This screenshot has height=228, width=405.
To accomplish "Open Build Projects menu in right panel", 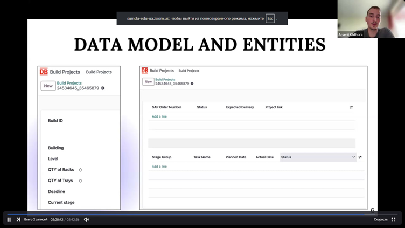I will point(189,71).
